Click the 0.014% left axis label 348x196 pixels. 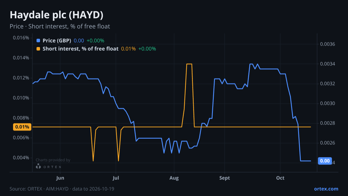pos(21,58)
